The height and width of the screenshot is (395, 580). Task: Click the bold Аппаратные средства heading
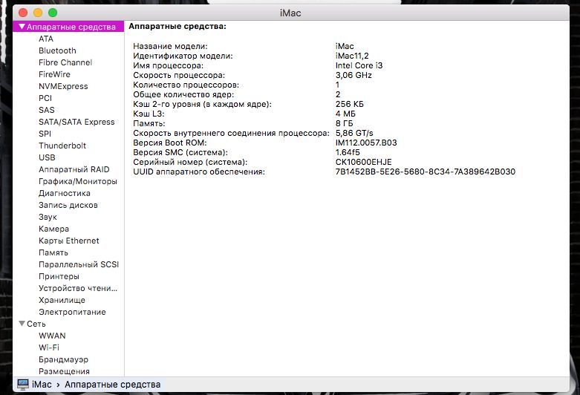[177, 26]
